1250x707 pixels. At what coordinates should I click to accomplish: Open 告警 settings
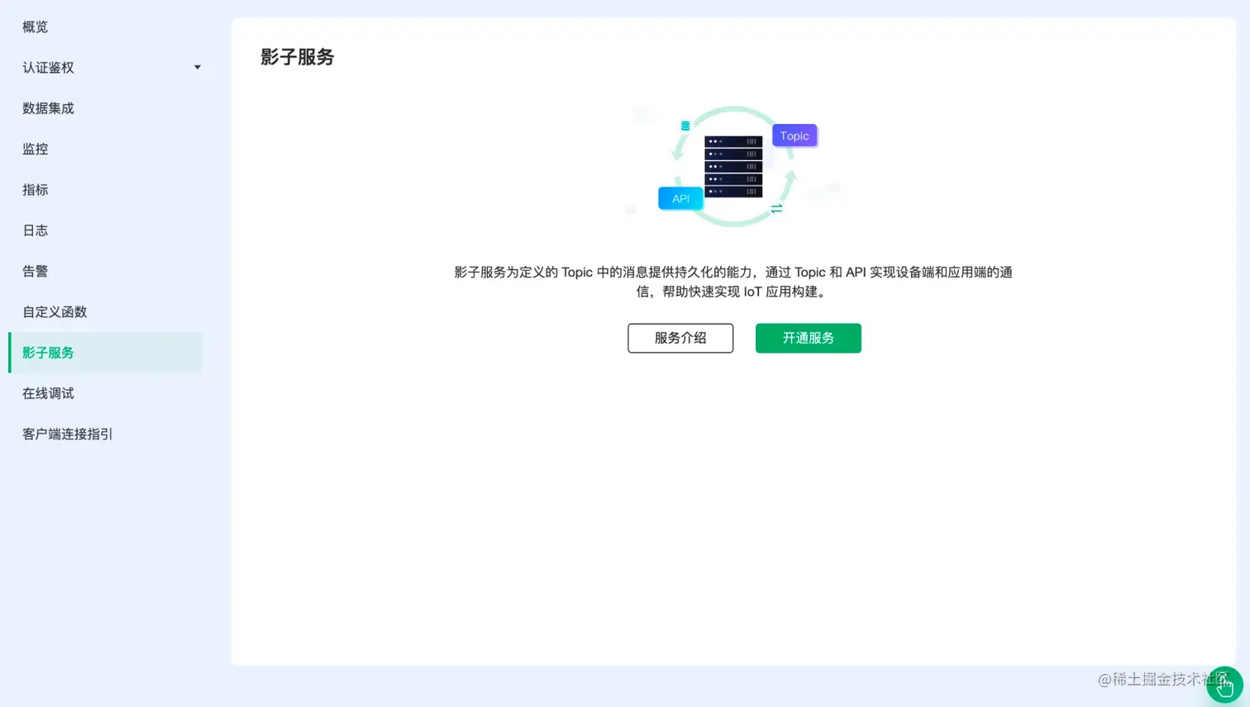click(35, 270)
